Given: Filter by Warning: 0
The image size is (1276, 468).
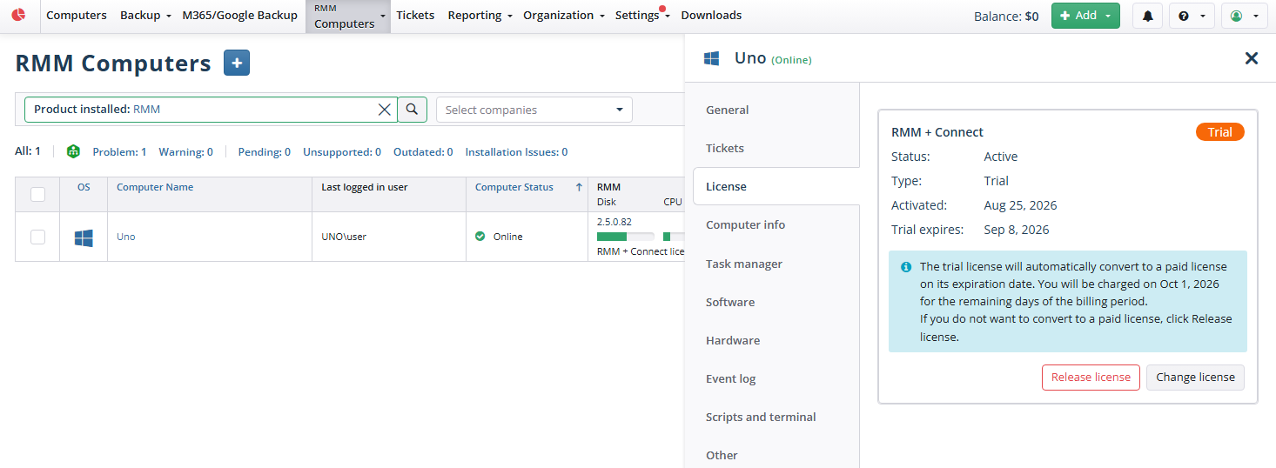Looking at the screenshot, I should click(185, 152).
